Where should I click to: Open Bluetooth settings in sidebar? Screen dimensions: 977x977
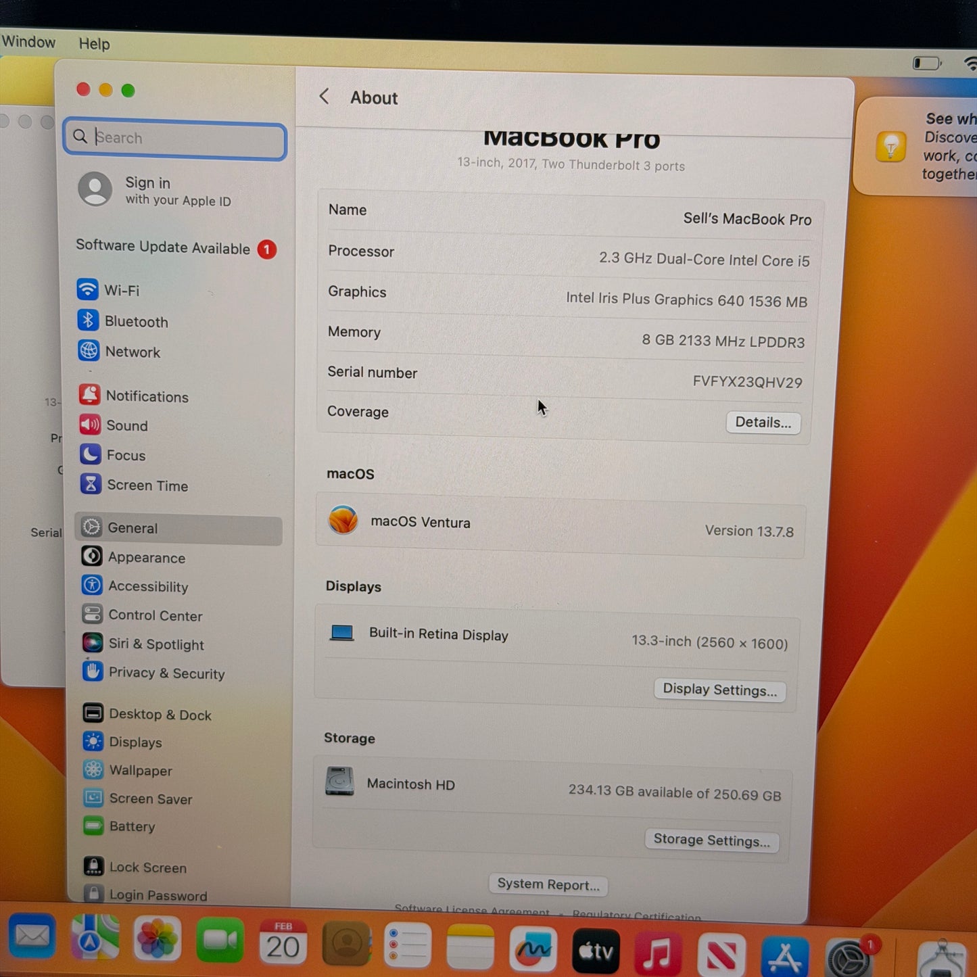click(123, 321)
